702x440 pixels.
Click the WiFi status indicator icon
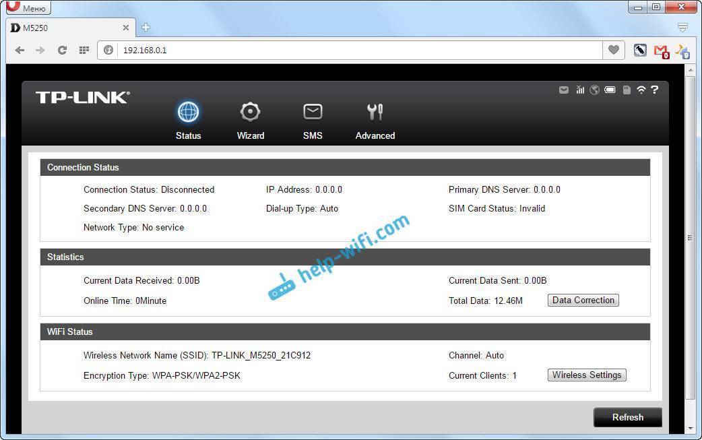coord(641,90)
